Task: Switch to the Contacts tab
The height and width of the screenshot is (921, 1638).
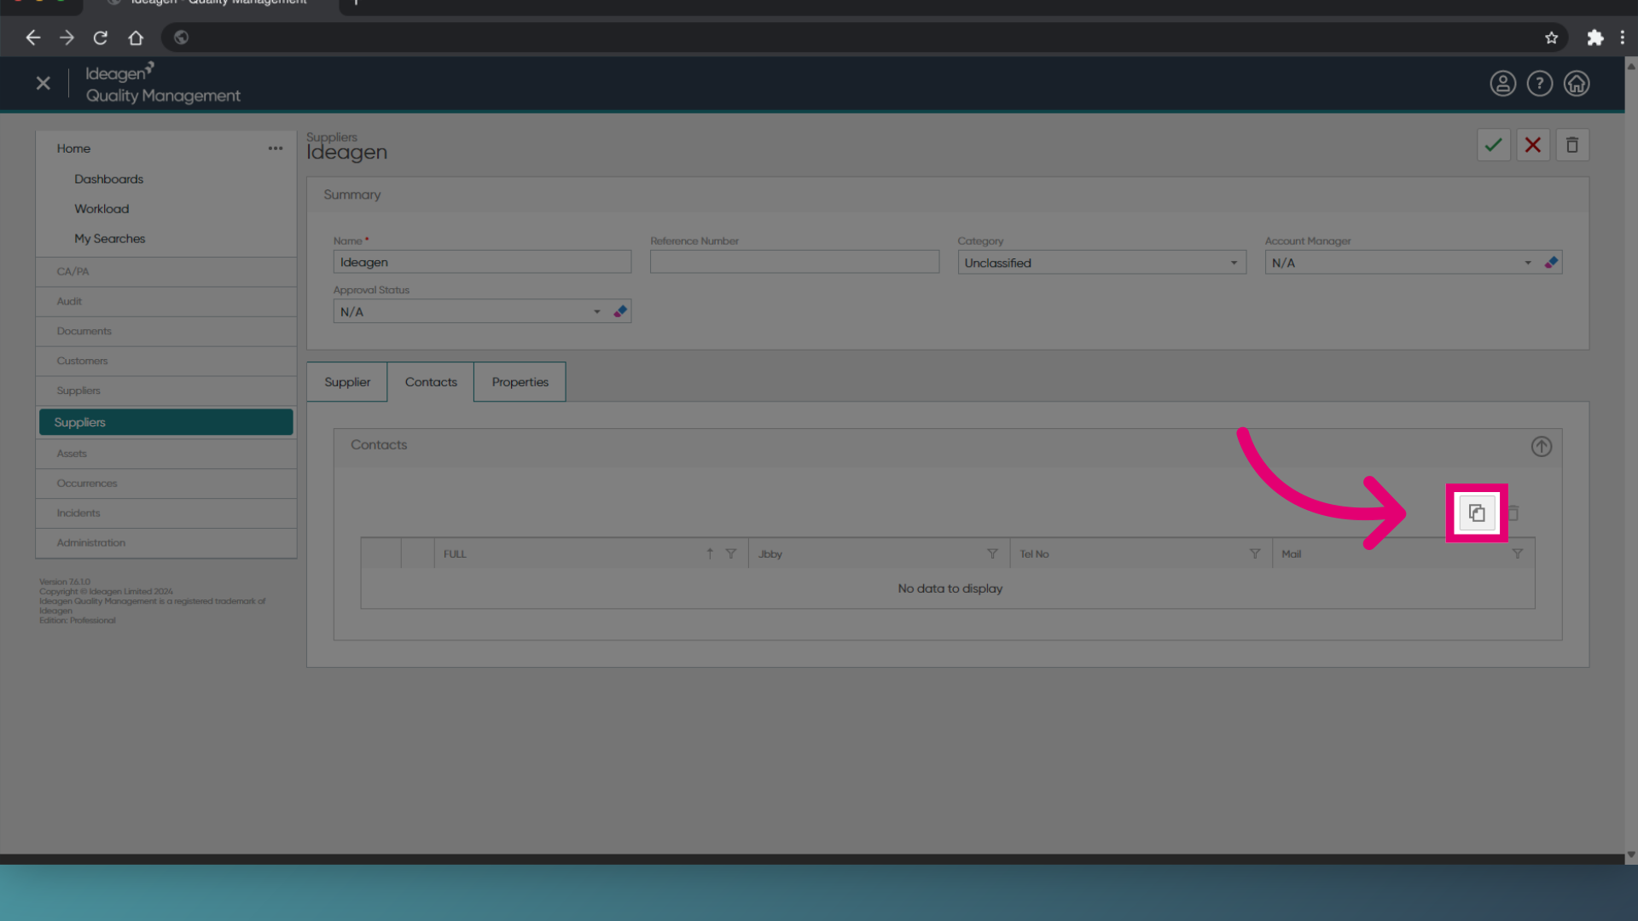Action: coord(431,382)
